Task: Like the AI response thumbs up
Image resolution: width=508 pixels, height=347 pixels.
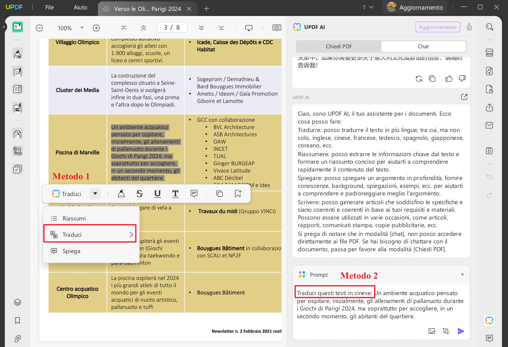Action: pos(449,79)
